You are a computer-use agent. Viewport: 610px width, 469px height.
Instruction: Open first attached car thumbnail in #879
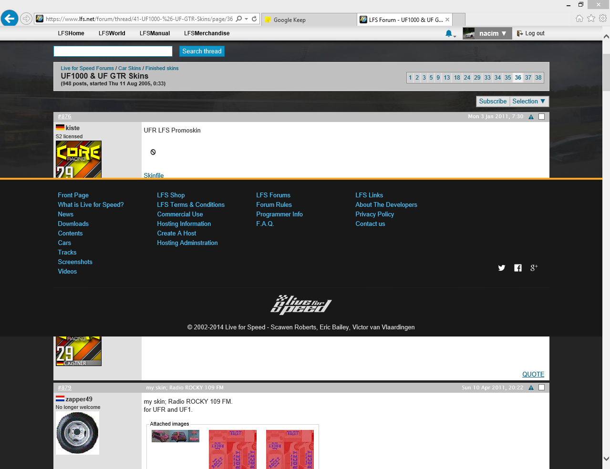coord(176,436)
